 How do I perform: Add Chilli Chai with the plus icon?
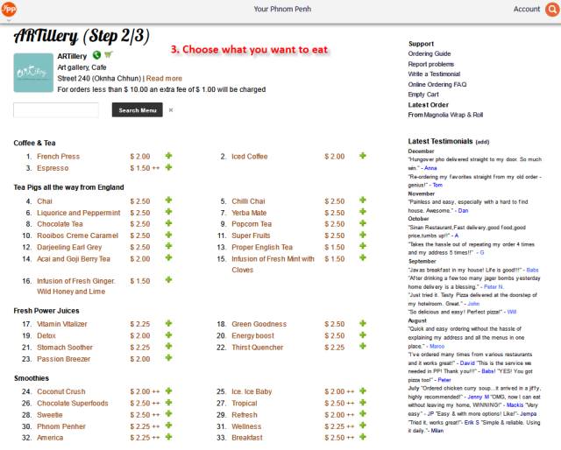point(363,200)
